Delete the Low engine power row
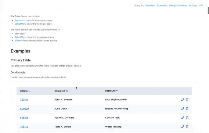Image resolution: width=209 pixels, height=133 pixels. 187,99
